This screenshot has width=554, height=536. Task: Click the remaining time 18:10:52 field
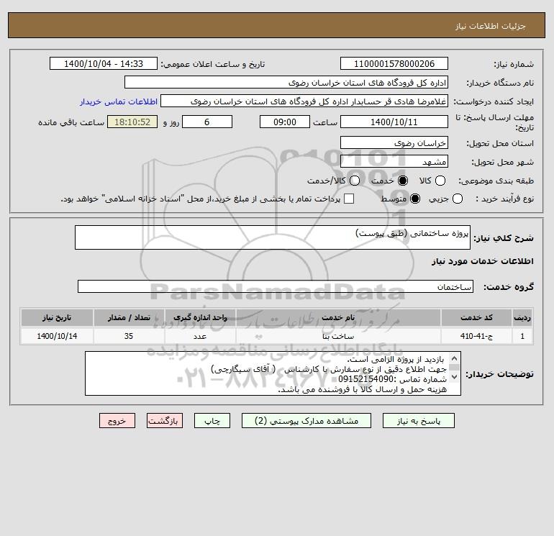pos(132,122)
